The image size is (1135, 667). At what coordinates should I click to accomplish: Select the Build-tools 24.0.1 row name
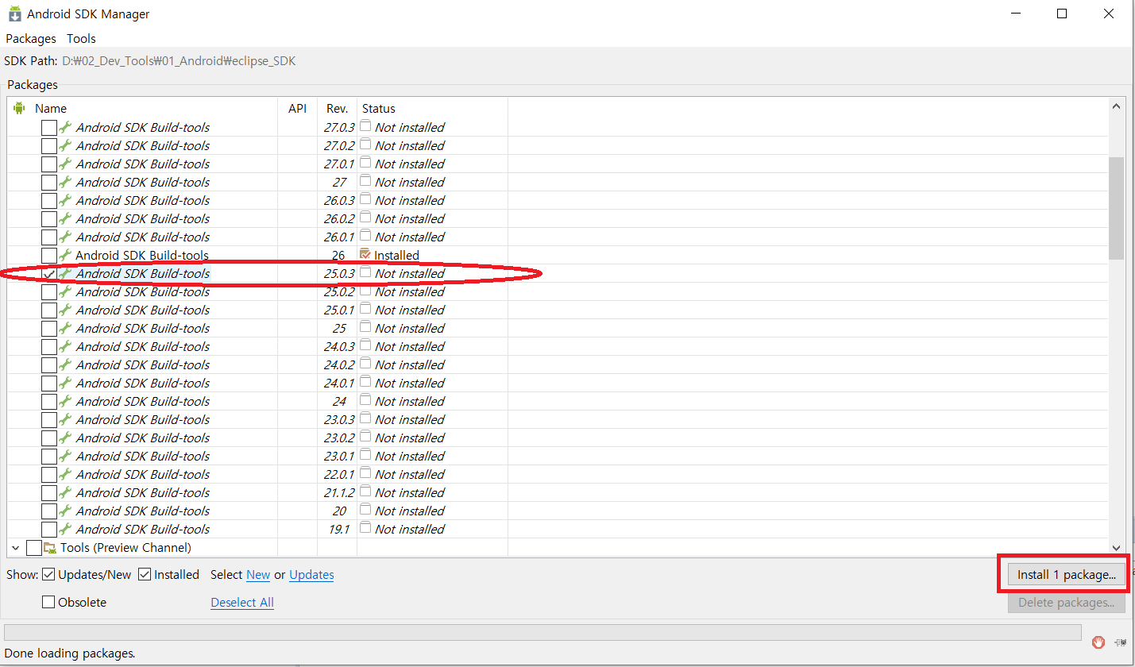(142, 383)
